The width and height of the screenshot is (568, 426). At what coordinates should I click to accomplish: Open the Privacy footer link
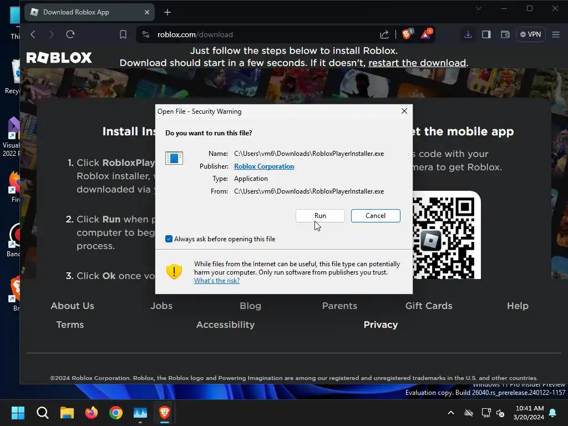coord(381,324)
